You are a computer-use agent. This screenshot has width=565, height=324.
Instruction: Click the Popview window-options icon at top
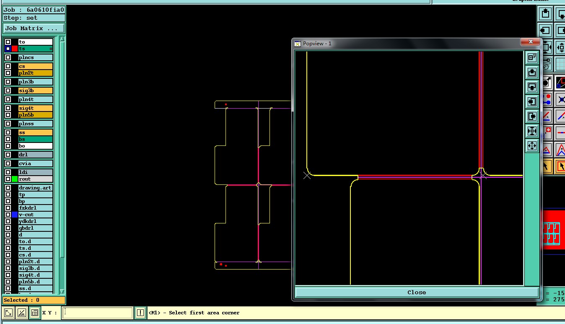pos(532,58)
